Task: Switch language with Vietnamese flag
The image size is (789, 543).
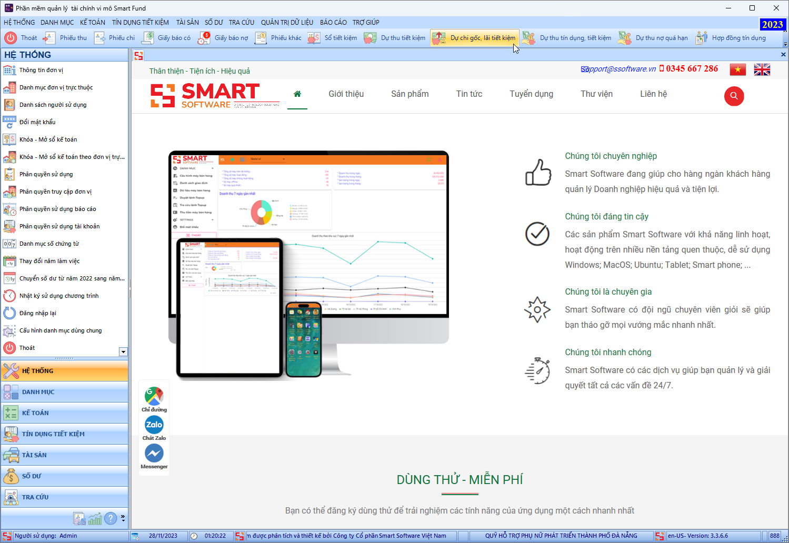Action: coord(738,69)
